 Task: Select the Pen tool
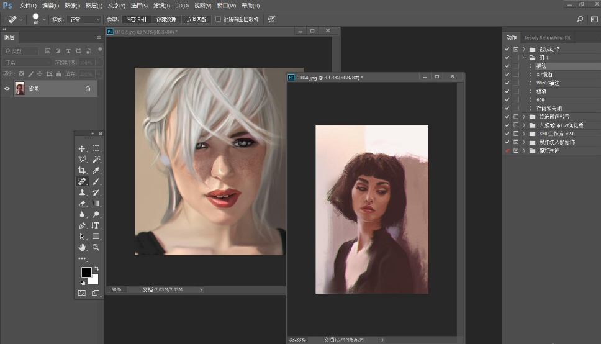[81, 225]
